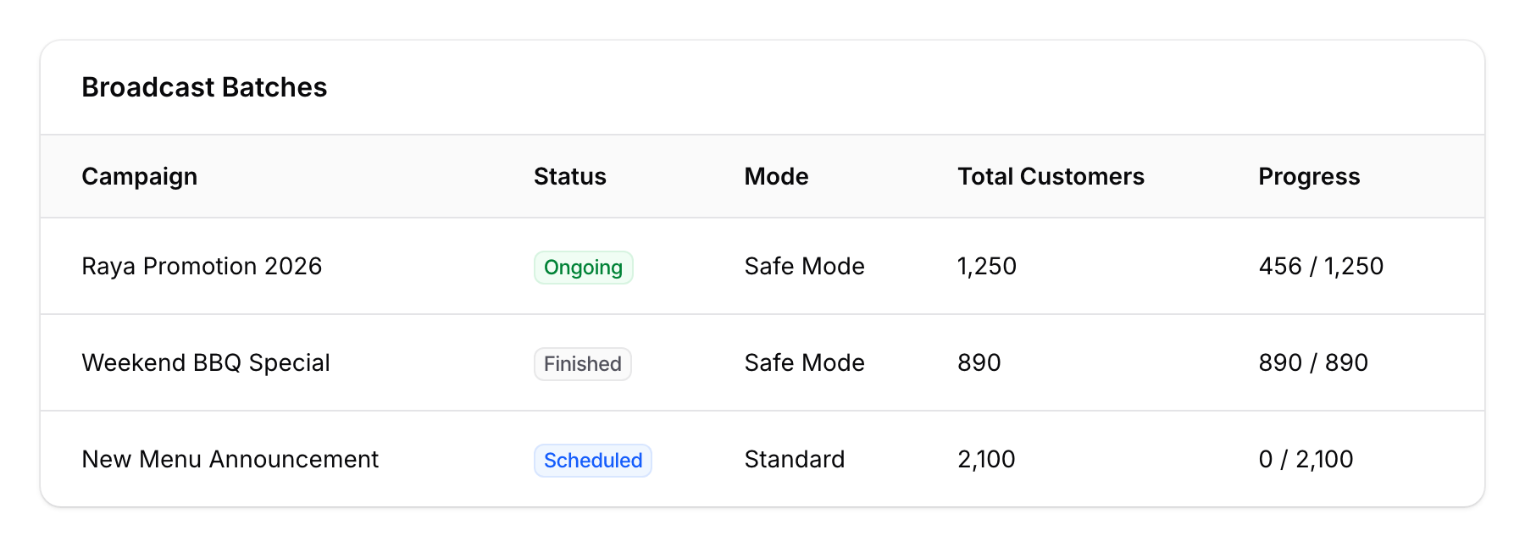The height and width of the screenshot is (547, 1525).
Task: Click the Progress column header
Action: (x=1309, y=176)
